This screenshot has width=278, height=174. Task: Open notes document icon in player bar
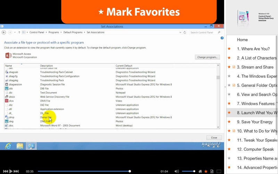click(x=212, y=171)
